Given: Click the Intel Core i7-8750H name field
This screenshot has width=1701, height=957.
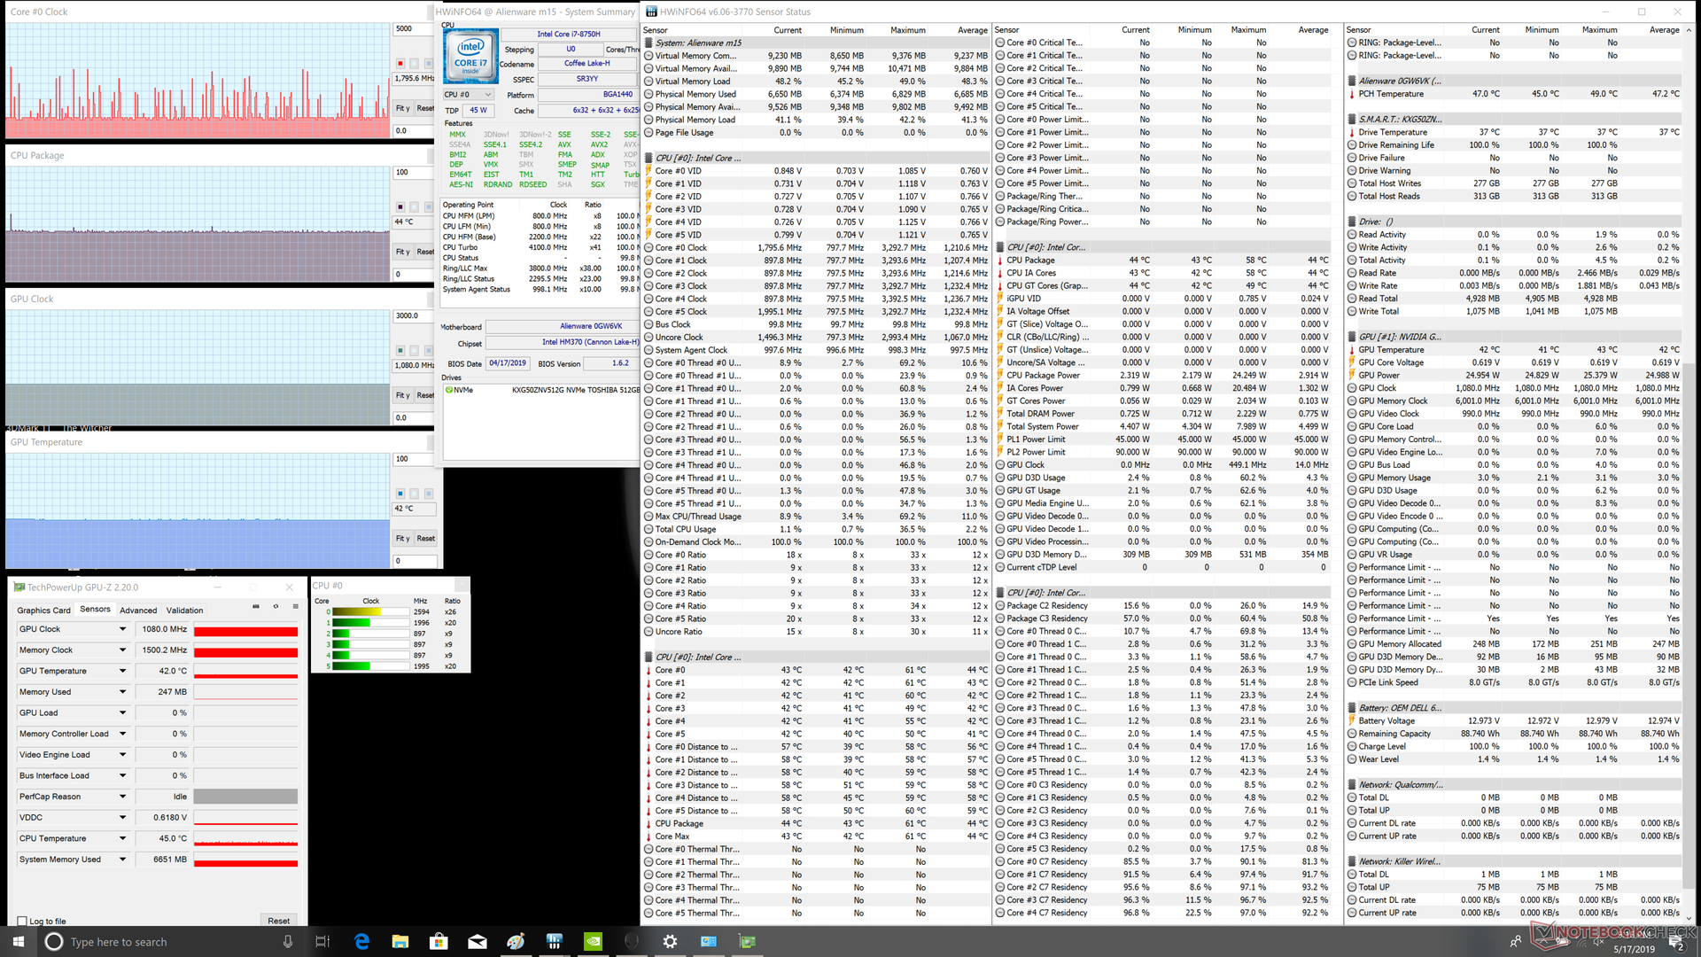Looking at the screenshot, I should [569, 34].
